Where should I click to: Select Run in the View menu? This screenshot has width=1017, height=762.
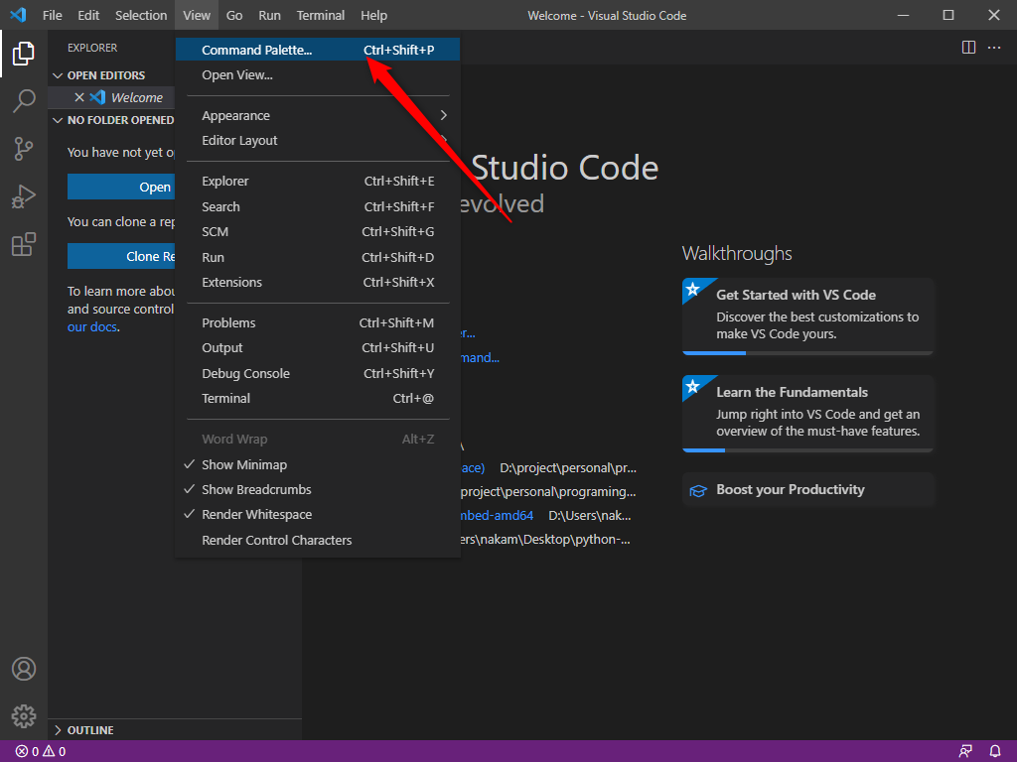(318, 257)
